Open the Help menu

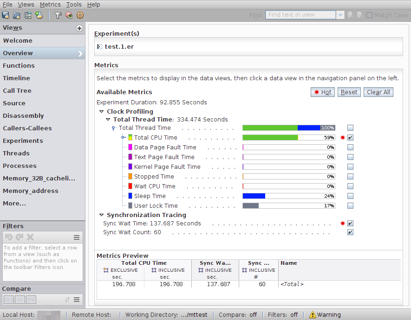[93, 5]
